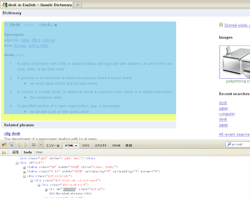Expand table class="t bt" node
The height and width of the screenshot is (198, 250).
point(24,172)
